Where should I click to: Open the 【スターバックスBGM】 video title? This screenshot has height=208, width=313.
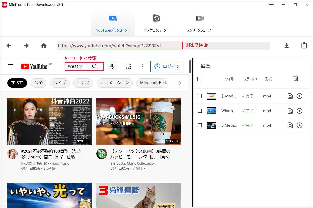pos(141,154)
